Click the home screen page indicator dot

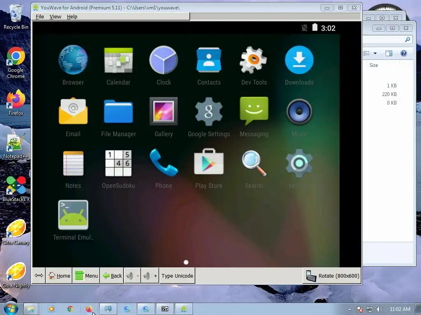(186, 262)
